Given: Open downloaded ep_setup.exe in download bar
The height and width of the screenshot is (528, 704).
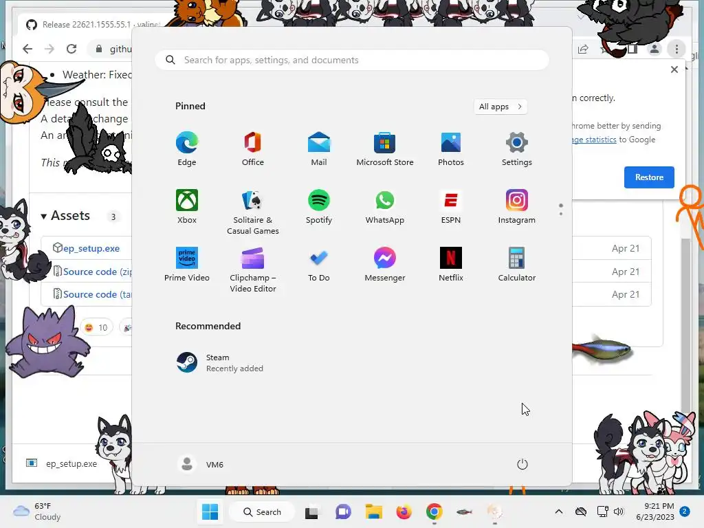Looking at the screenshot, I should [x=61, y=463].
